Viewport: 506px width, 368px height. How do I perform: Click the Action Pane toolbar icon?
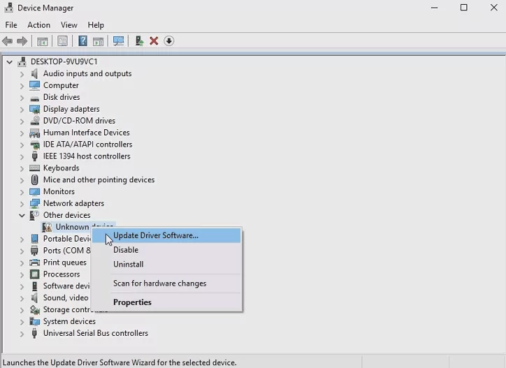[98, 41]
